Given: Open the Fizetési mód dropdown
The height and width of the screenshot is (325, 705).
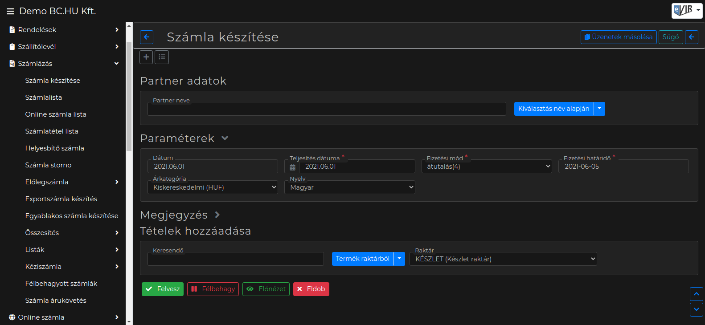Looking at the screenshot, I should 487,167.
